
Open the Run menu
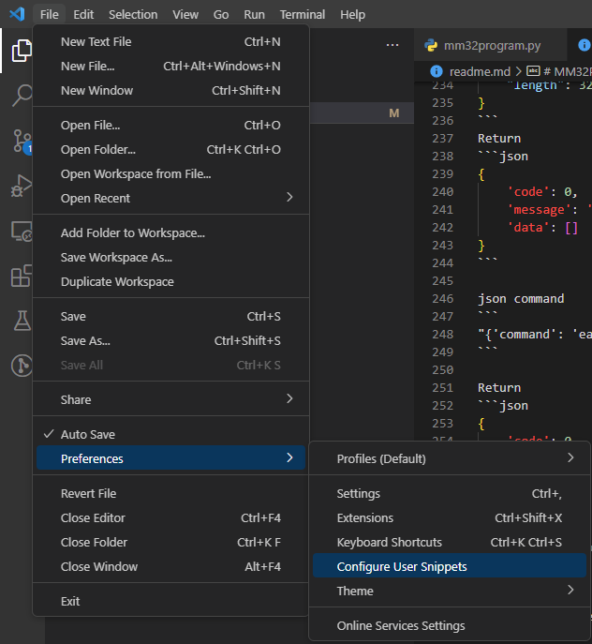point(254,14)
